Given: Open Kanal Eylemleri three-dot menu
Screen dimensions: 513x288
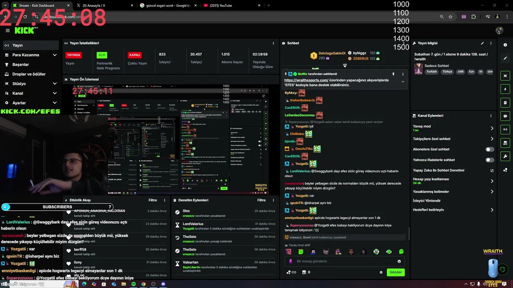Looking at the screenshot, I should pos(491,116).
